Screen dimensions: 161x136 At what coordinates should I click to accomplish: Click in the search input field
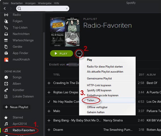pos(43,9)
